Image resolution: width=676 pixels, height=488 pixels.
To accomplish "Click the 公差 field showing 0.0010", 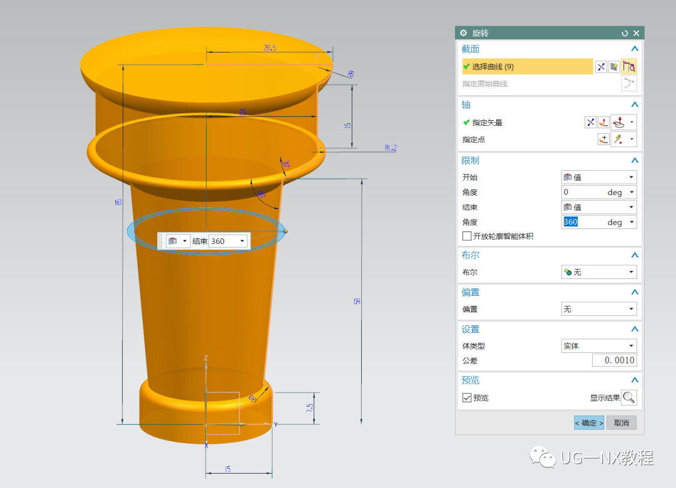I will [x=615, y=360].
